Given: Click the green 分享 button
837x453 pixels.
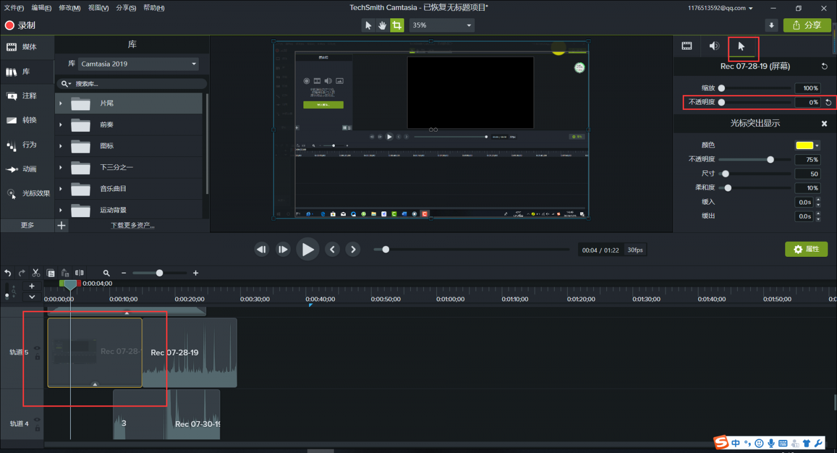Looking at the screenshot, I should click(807, 25).
